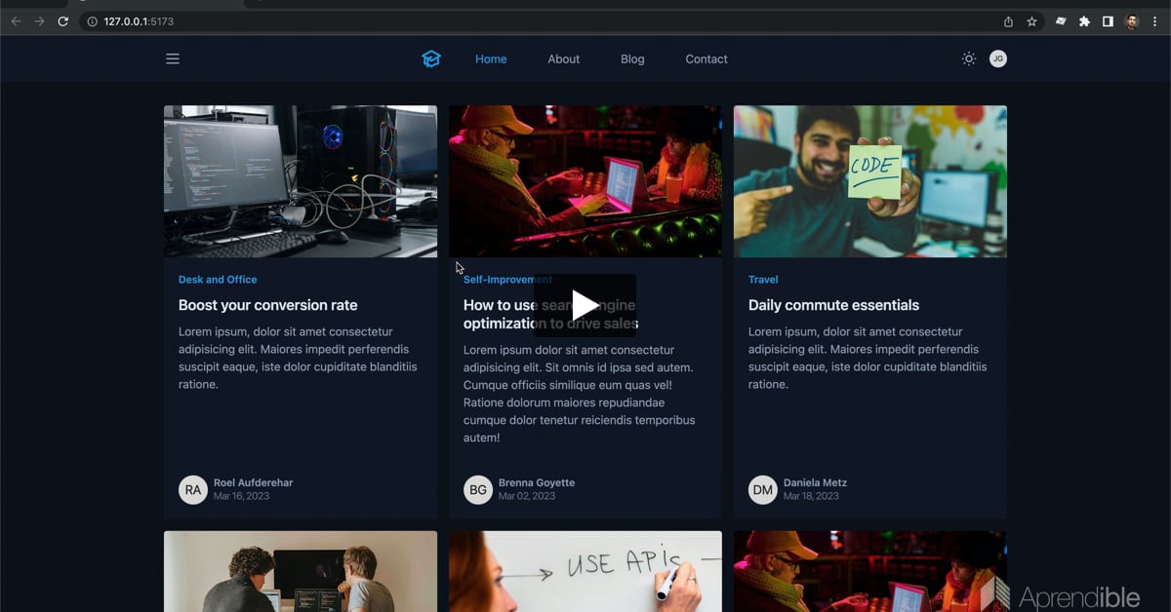Open the JG user avatar menu

pyautogui.click(x=997, y=59)
